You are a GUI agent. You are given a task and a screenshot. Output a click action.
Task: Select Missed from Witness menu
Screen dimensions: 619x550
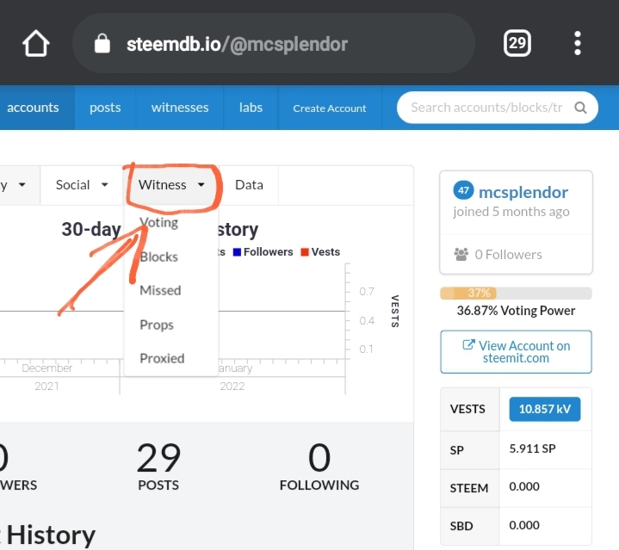(x=160, y=290)
